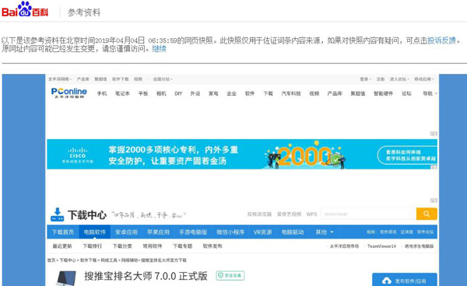Click 网络辅助 in the breadcrumb
Image resolution: width=467 pixels, height=286 pixels.
tap(129, 260)
